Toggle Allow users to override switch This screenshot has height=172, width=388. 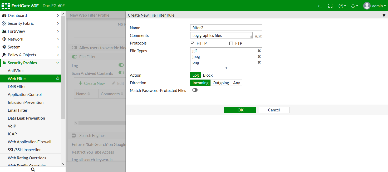coord(75,48)
